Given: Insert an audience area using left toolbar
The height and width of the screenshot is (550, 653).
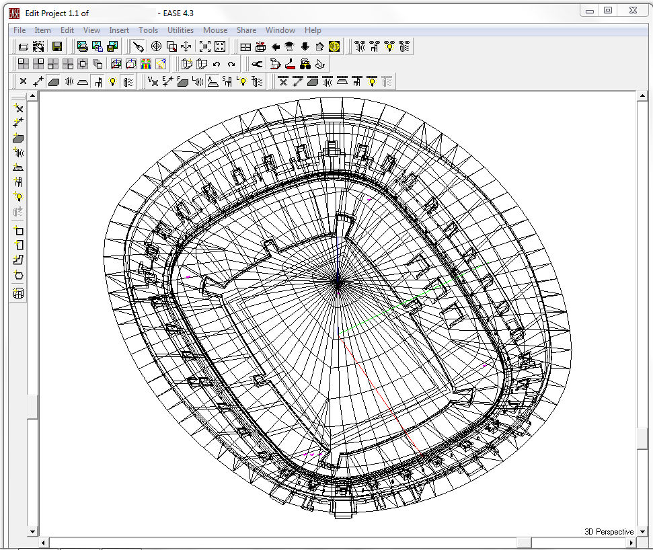Looking at the screenshot, I should (x=18, y=167).
